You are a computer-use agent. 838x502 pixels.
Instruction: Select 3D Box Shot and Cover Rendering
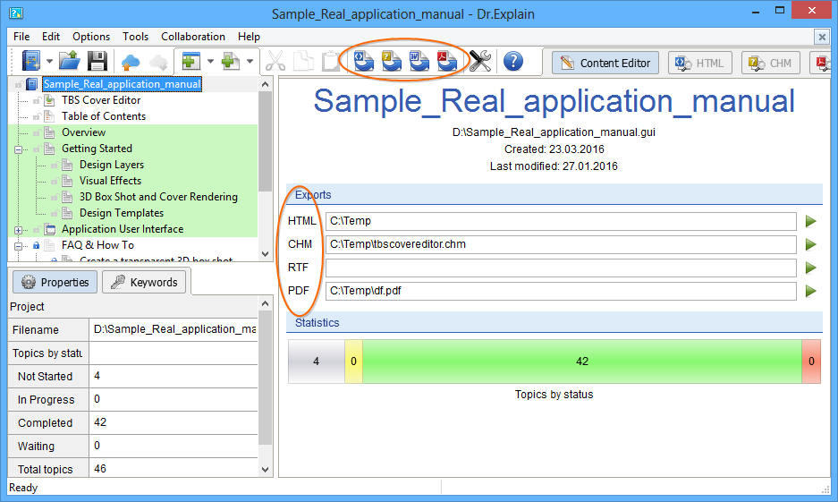[158, 197]
